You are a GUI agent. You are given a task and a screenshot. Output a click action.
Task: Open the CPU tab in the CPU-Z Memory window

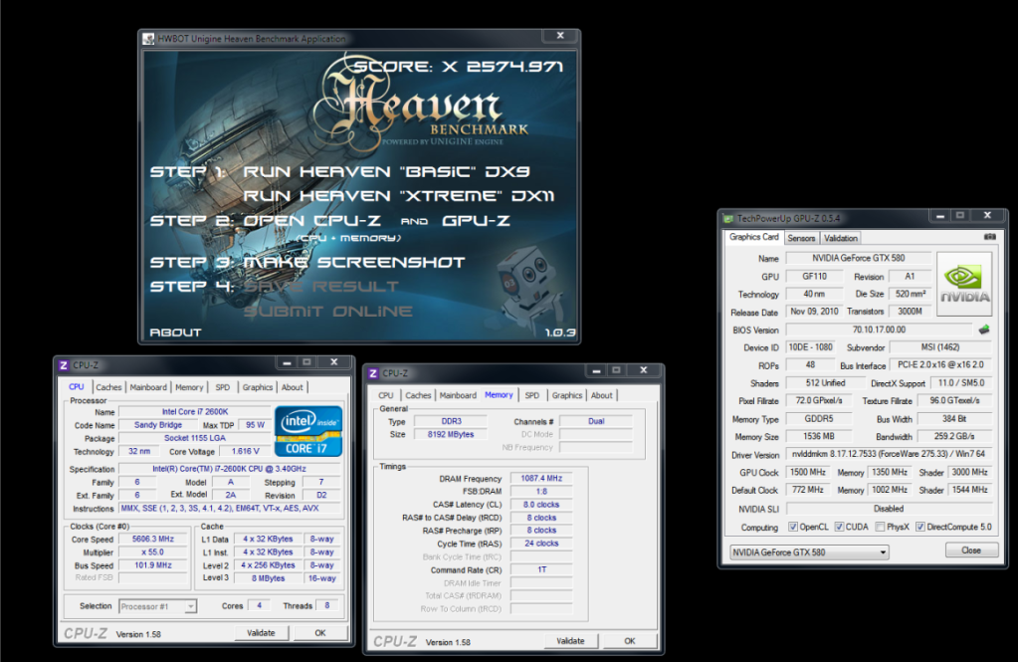(x=386, y=395)
